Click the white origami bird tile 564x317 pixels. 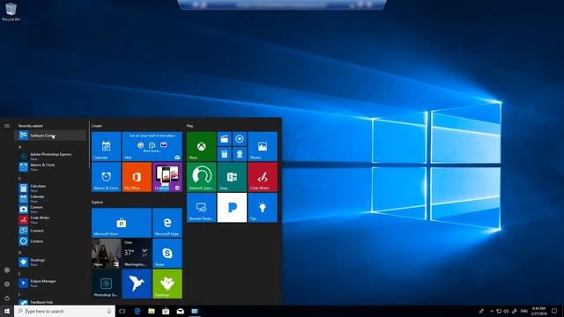137,284
